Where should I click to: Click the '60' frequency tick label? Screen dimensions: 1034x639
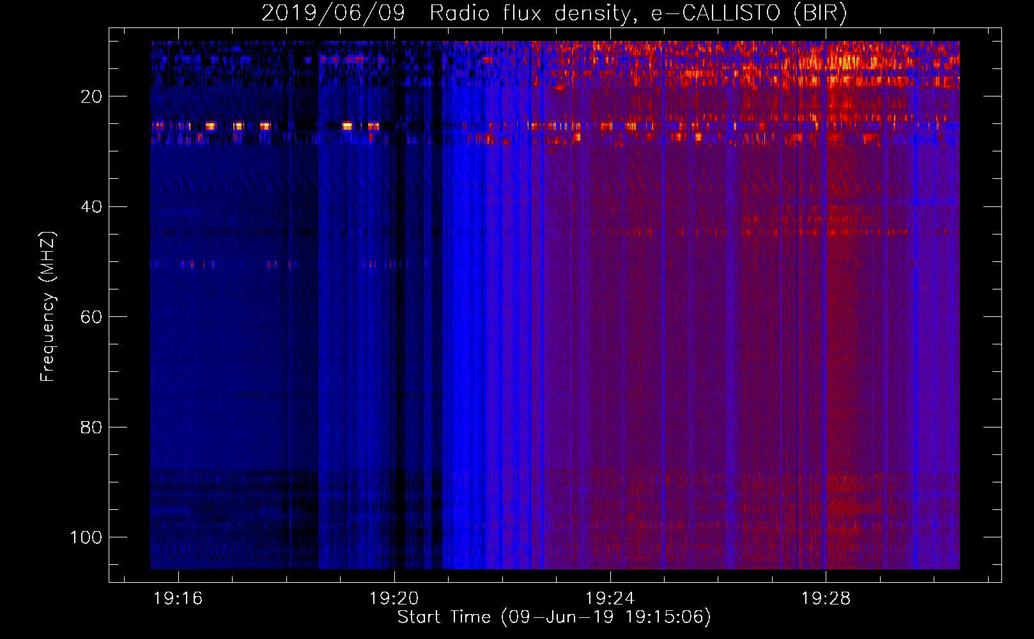(91, 317)
